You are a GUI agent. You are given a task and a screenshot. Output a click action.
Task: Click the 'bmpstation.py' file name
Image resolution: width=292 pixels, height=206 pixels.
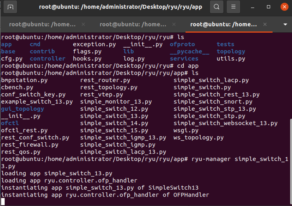[24, 80]
